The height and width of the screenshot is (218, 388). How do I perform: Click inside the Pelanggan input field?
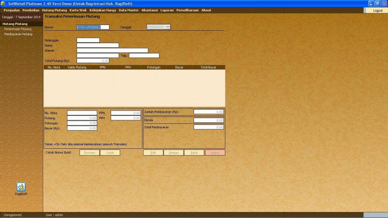click(88, 40)
